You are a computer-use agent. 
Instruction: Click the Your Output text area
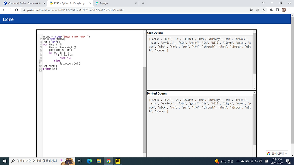click(200, 62)
